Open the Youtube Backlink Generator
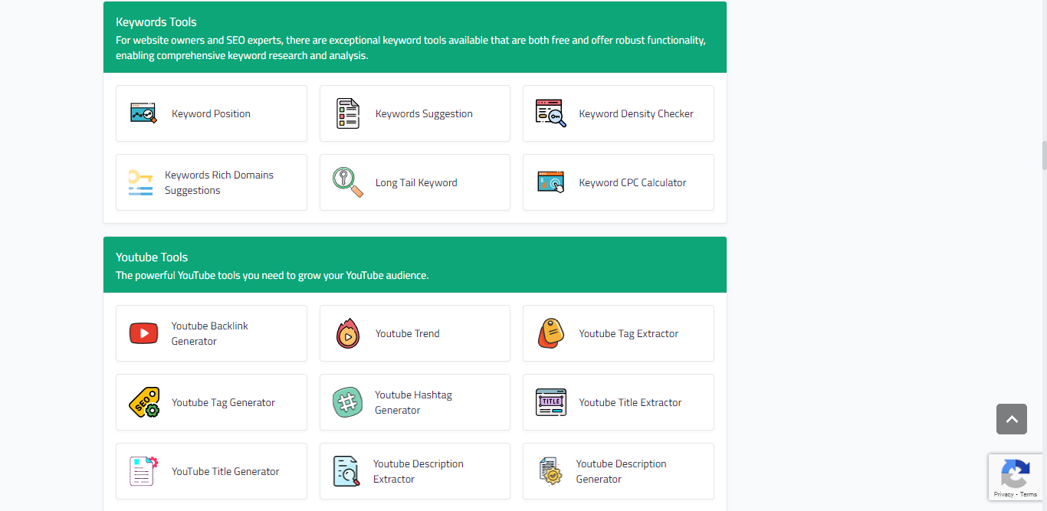This screenshot has height=511, width=1047. point(212,333)
